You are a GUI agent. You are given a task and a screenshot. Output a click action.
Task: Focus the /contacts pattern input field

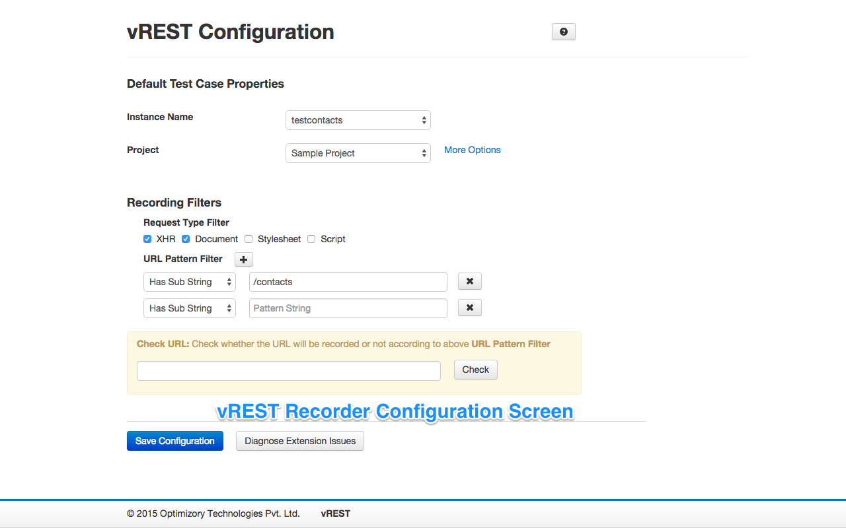pyautogui.click(x=348, y=282)
